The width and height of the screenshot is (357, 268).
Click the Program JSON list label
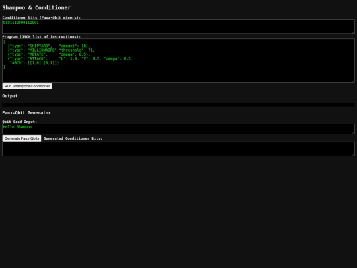(41, 36)
